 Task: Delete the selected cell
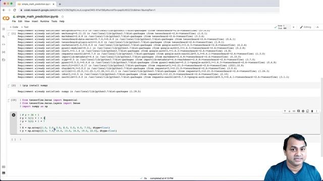pos(312,111)
